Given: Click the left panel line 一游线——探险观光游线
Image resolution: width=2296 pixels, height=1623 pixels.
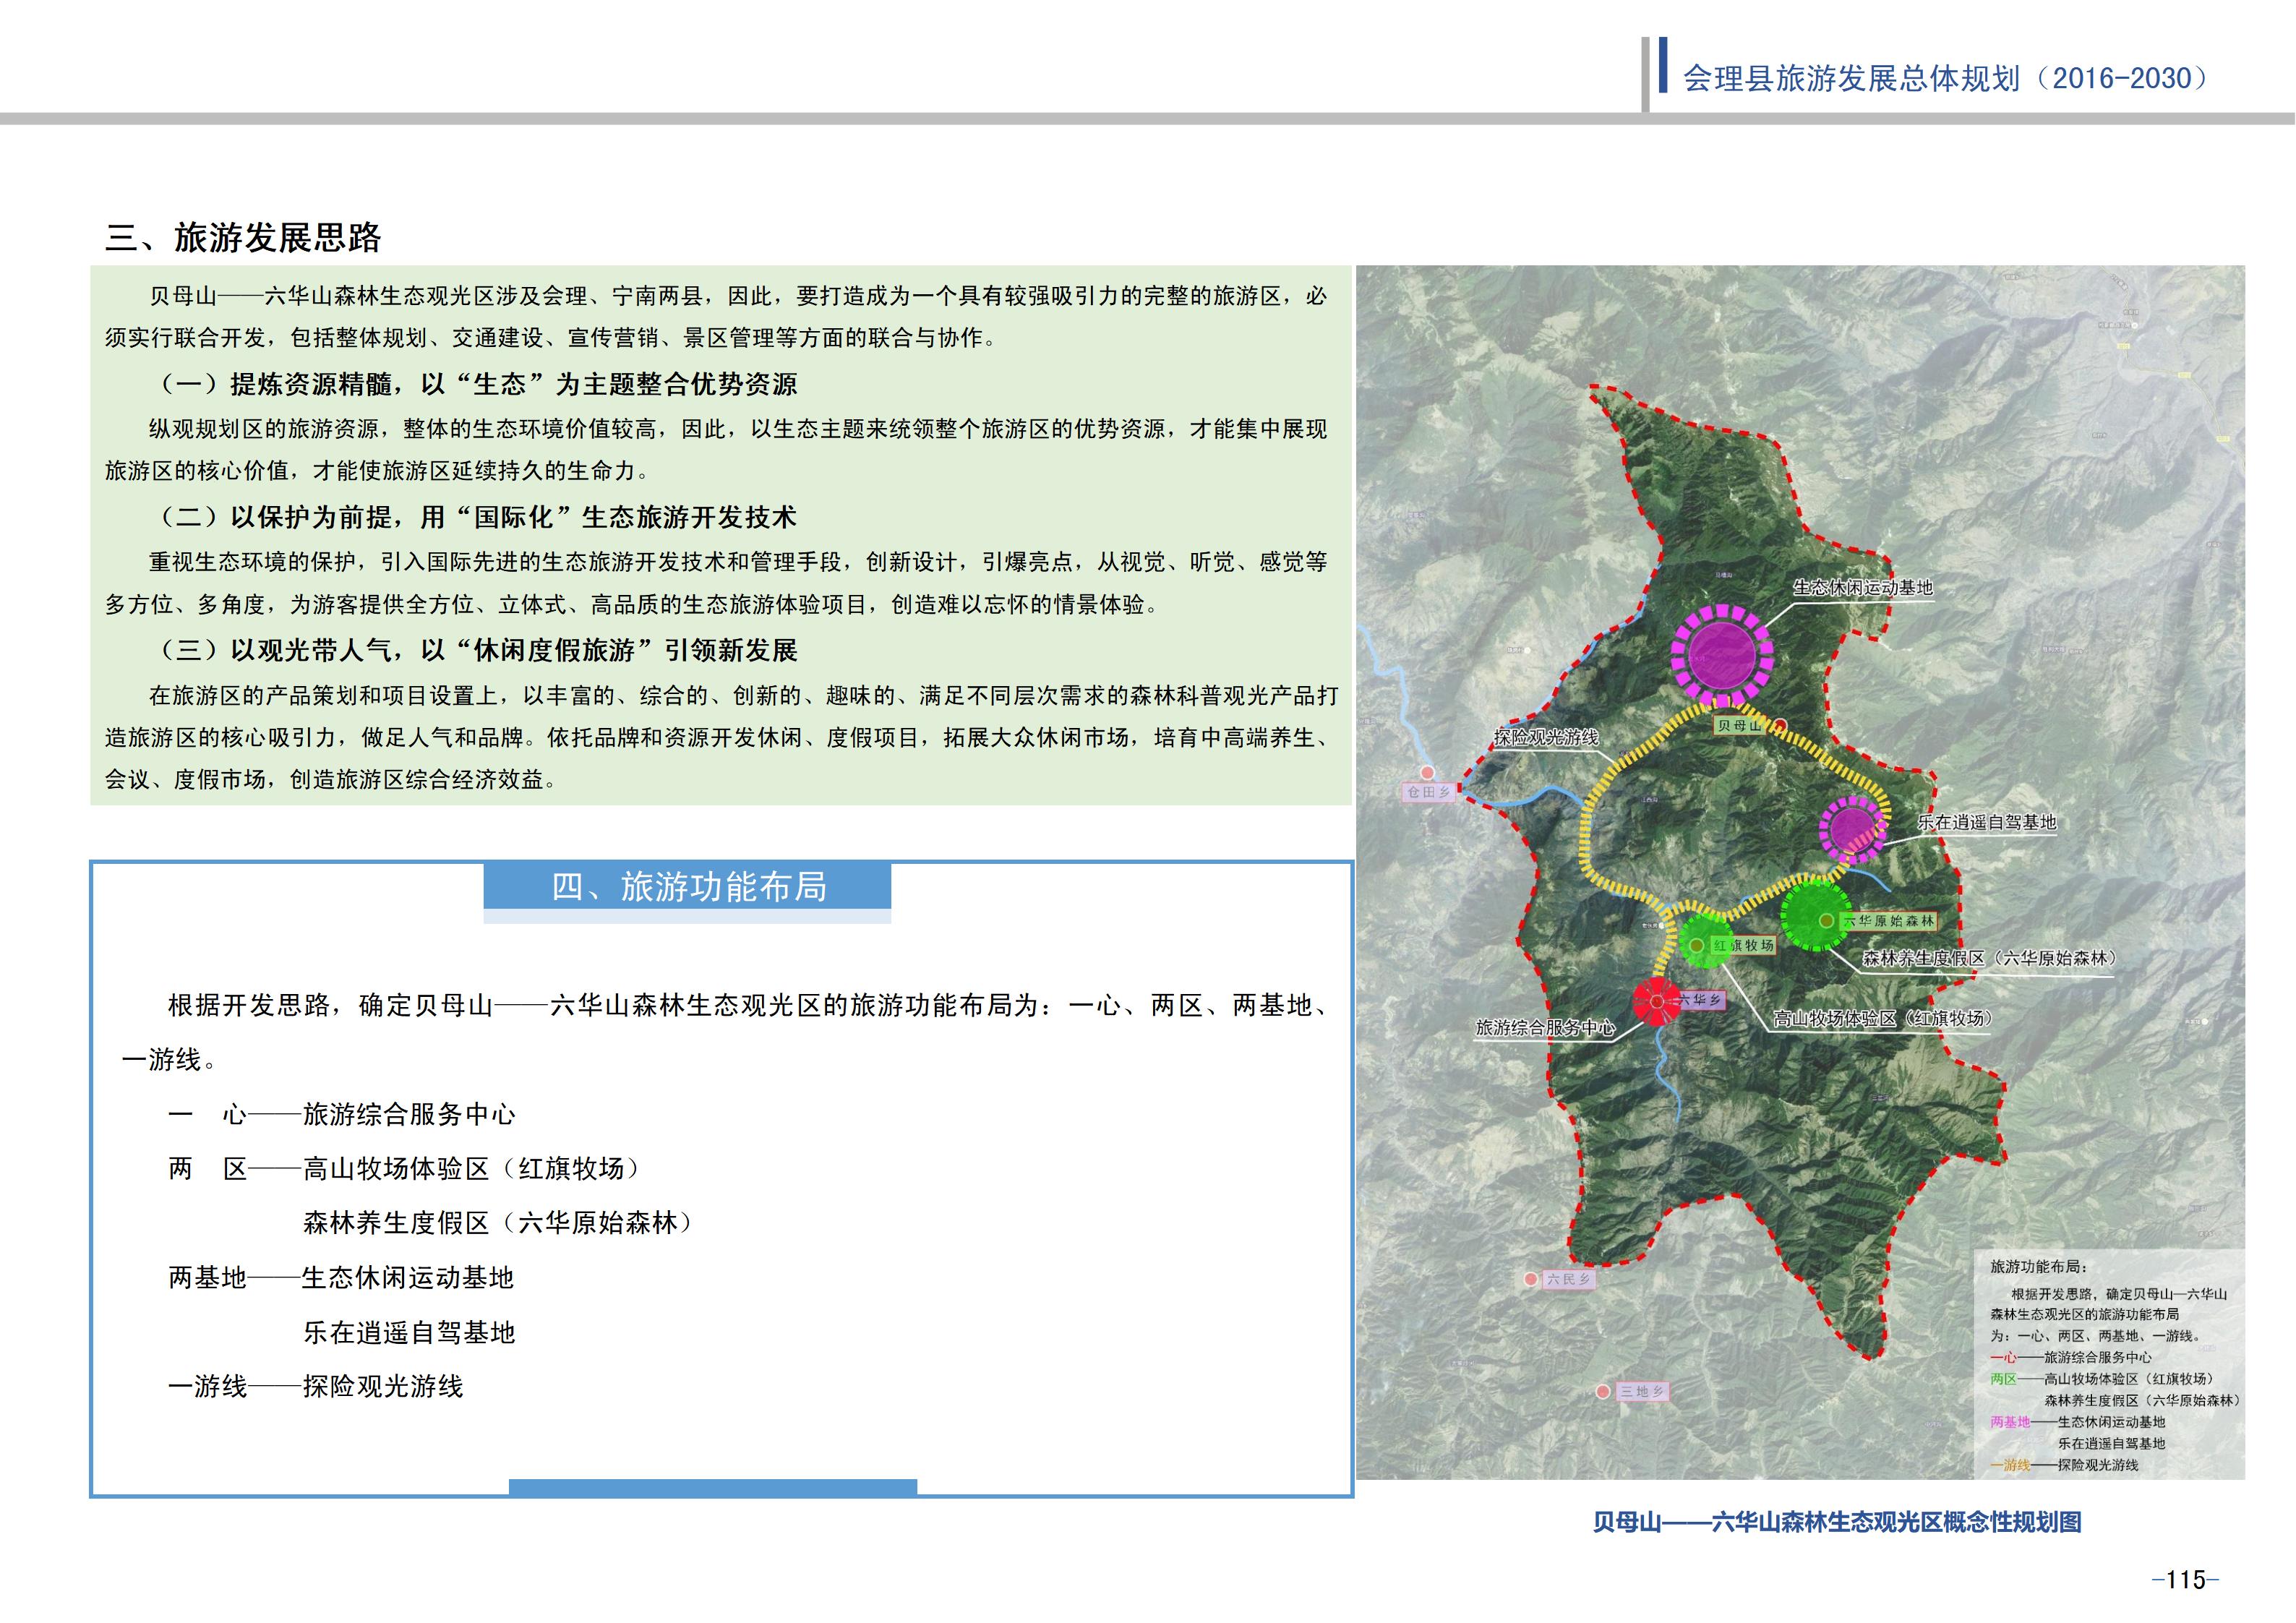Looking at the screenshot, I should tap(316, 1386).
